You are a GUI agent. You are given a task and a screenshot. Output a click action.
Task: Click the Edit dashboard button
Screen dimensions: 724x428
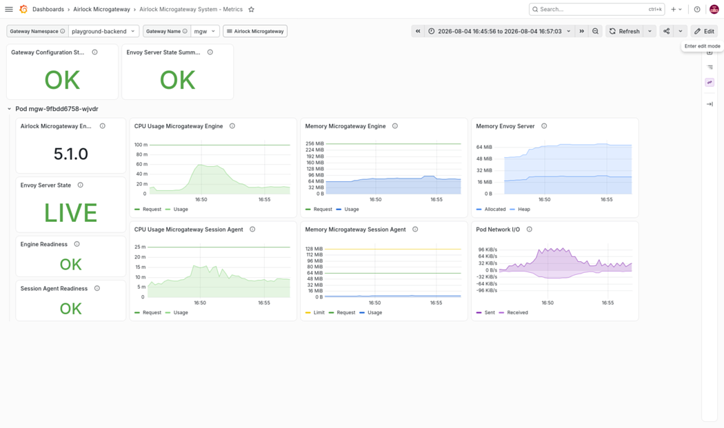click(705, 32)
